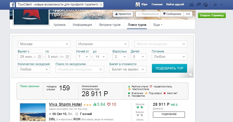The width and height of the screenshot is (233, 122).
Task: Click Нравится отель legend item
Action: 161,87
